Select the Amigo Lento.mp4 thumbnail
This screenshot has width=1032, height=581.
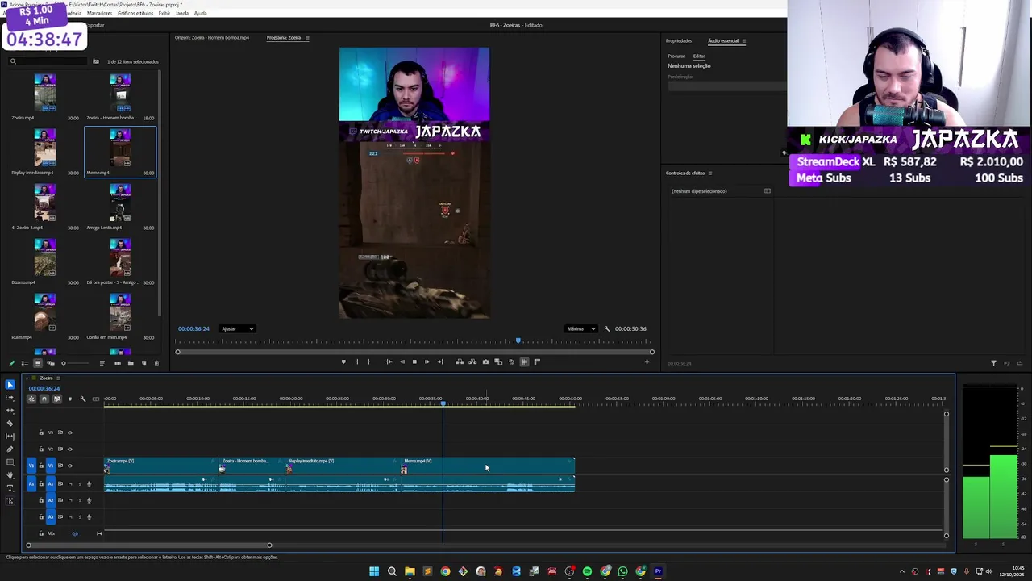[120, 203]
